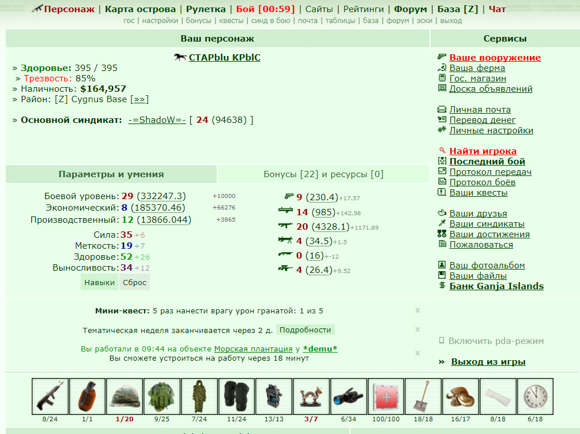Click the magnifier icon beside Найти игрока
This screenshot has height=434, width=580.
442,151
